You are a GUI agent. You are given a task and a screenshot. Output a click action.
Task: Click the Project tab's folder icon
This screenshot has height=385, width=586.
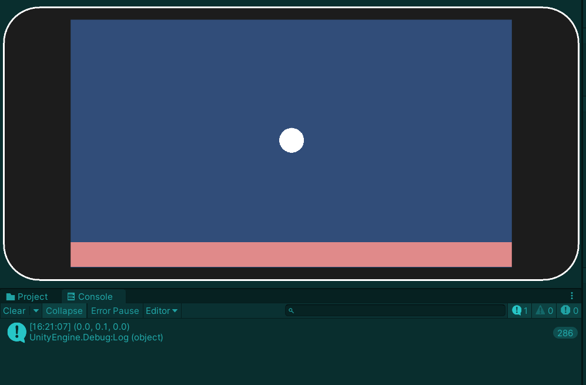pyautogui.click(x=11, y=296)
